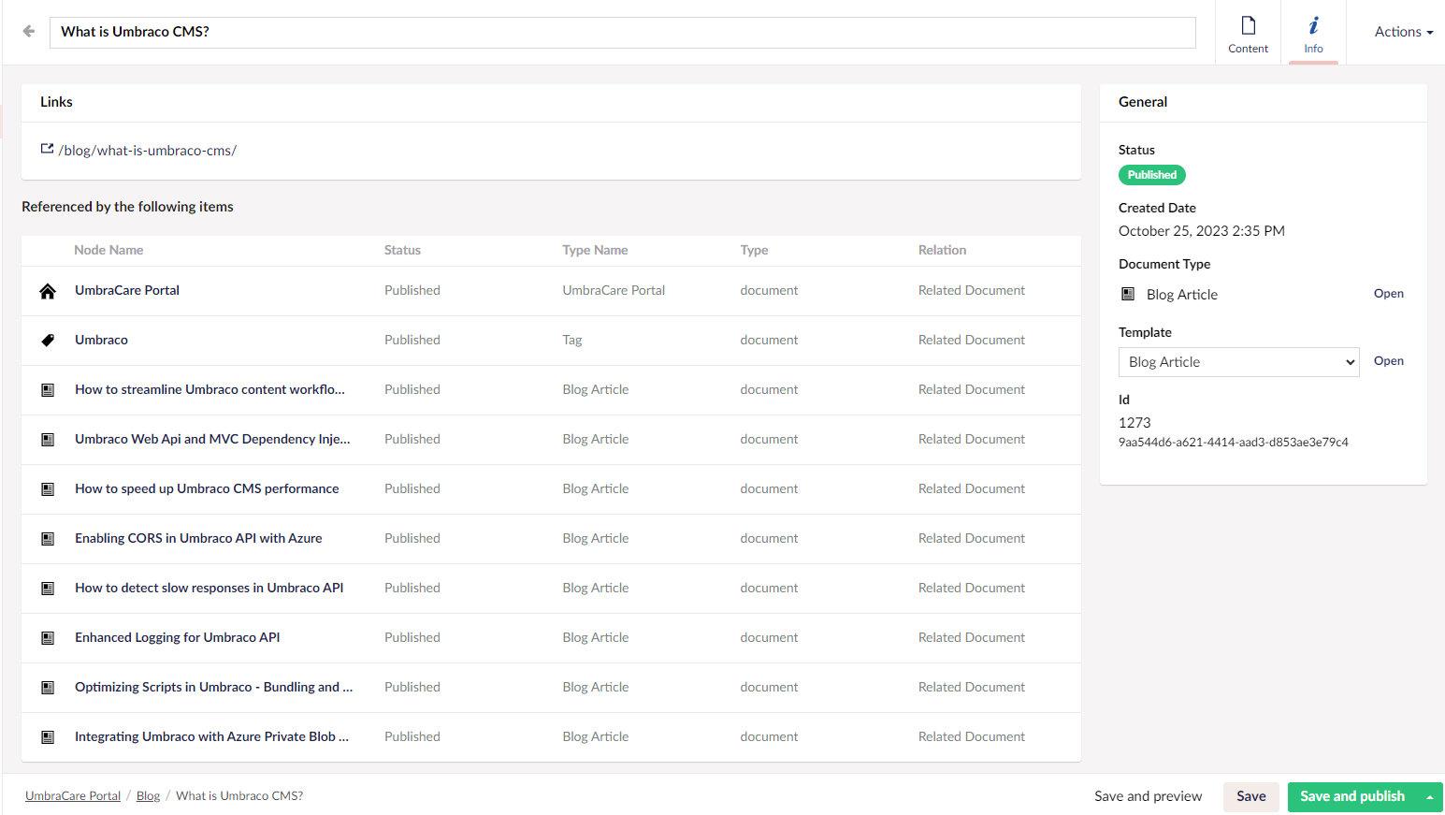Screen dimensions: 1445x815
Task: Expand the Save and publish split-button arrow
Action: [1431, 796]
